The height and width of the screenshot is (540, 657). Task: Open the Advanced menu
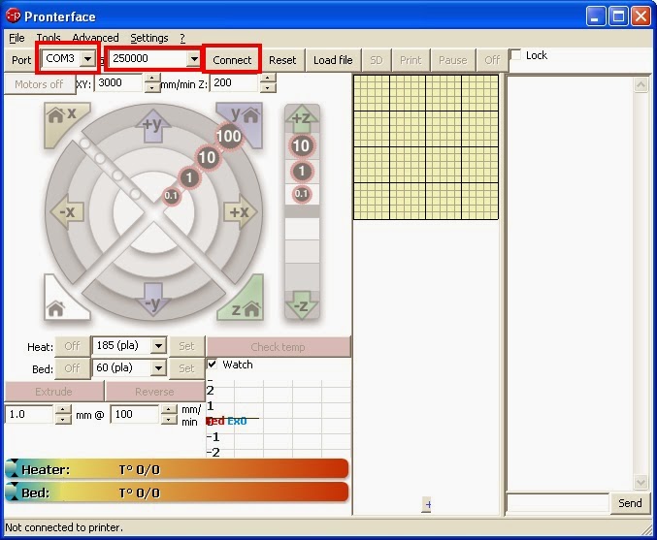click(x=95, y=38)
